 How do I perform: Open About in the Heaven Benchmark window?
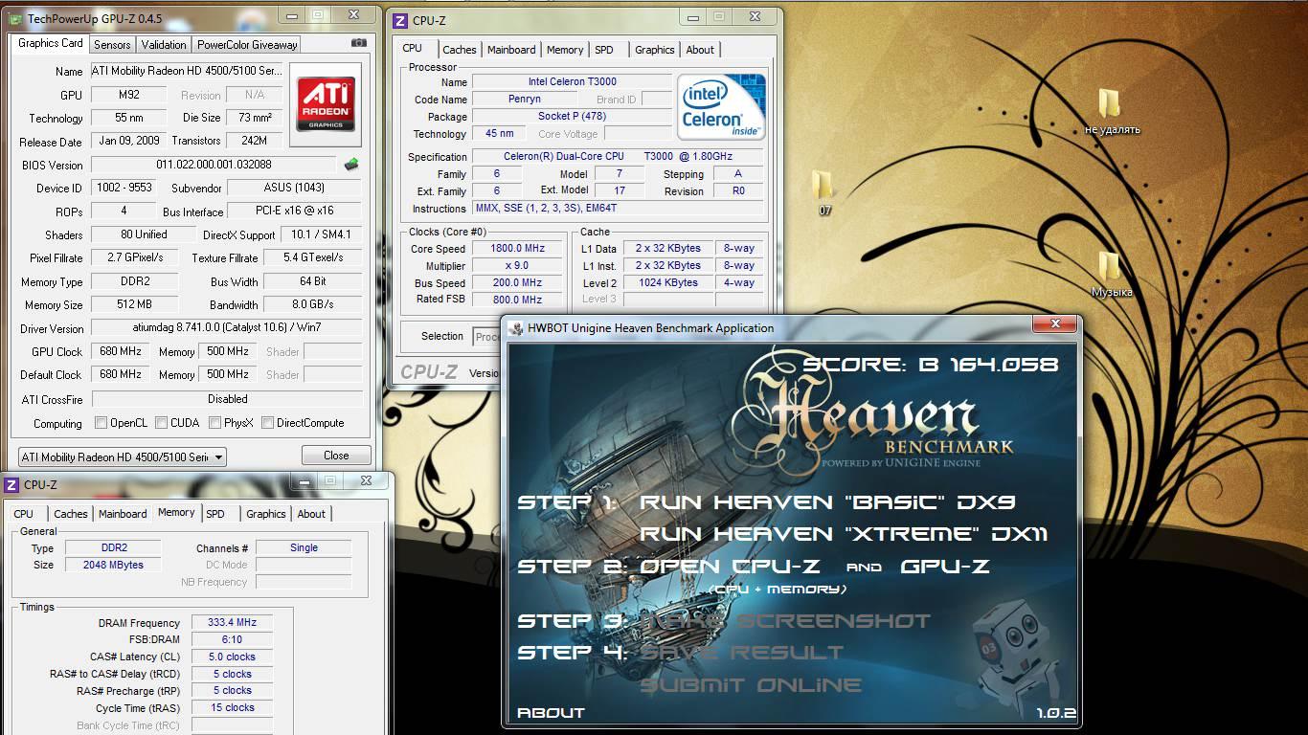coord(551,713)
